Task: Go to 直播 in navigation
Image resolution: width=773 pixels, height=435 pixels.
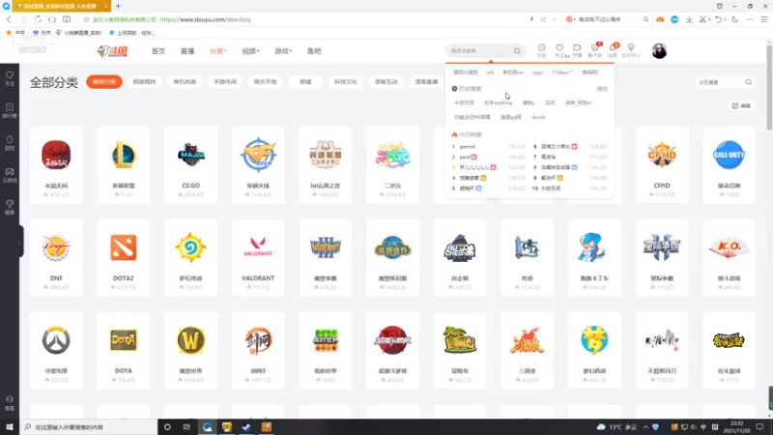Action: (x=187, y=51)
